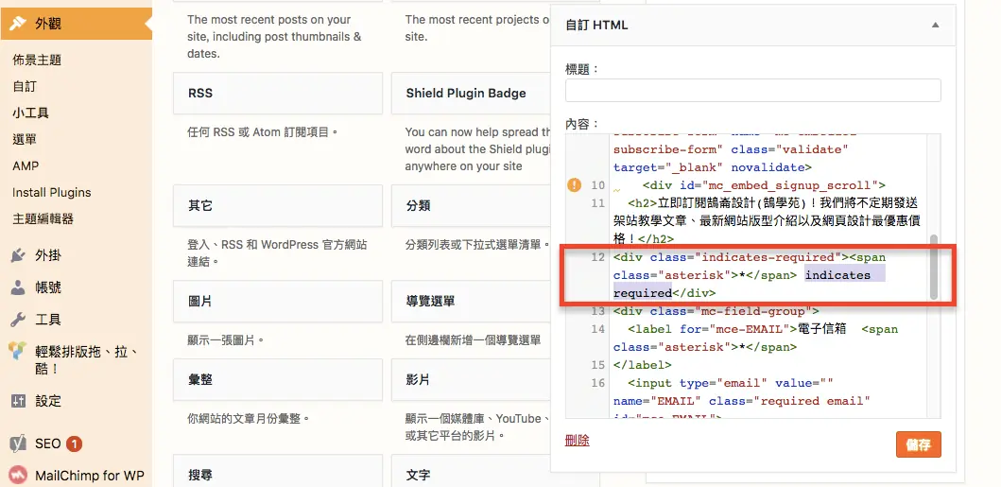This screenshot has width=1001, height=487.
Task: Click the 標題 title input field
Action: 752,90
